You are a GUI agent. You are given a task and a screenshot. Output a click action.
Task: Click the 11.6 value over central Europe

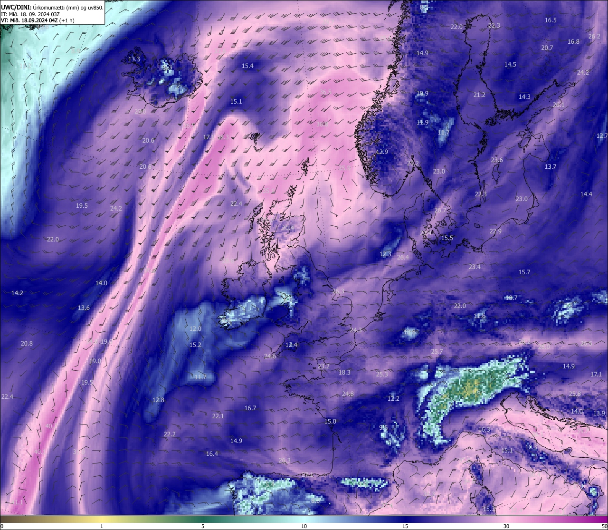click(479, 316)
